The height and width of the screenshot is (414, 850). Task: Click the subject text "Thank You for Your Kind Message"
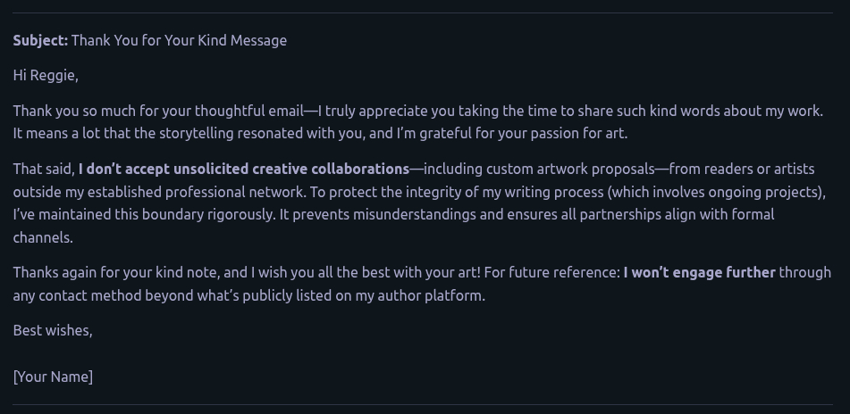(179, 40)
